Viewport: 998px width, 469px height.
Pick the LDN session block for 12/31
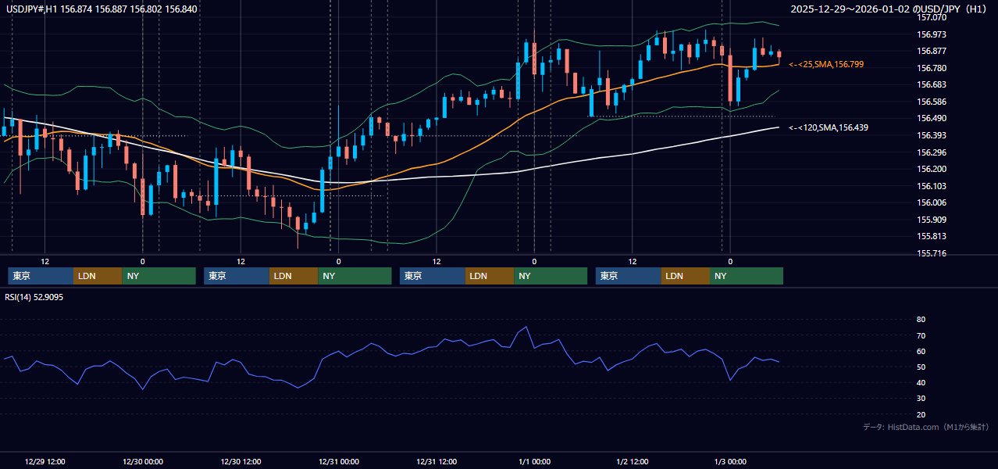pyautogui.click(x=490, y=276)
